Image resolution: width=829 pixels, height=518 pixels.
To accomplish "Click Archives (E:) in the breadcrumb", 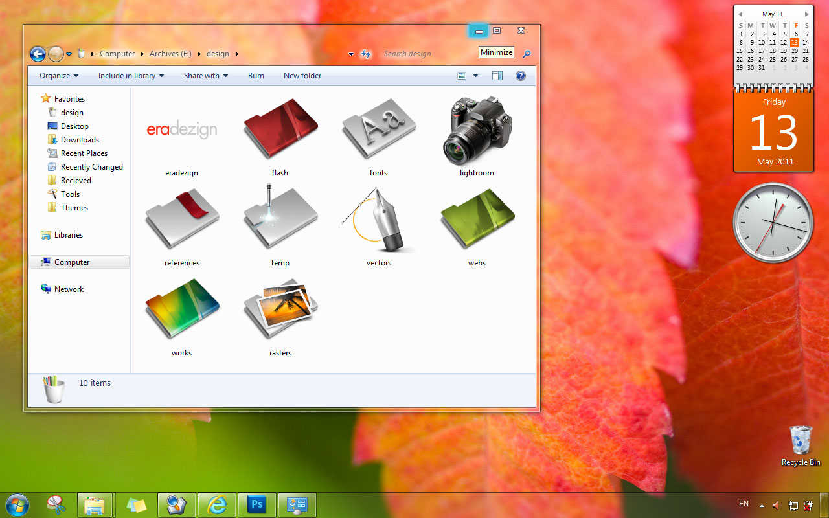I will click(171, 54).
